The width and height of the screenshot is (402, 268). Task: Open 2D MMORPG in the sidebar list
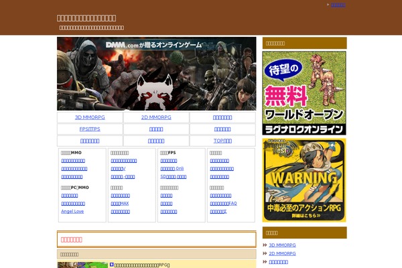(x=282, y=253)
